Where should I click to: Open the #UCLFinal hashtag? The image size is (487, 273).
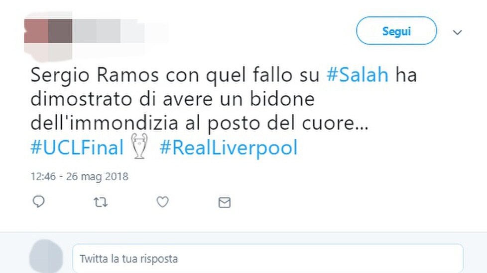click(x=77, y=147)
